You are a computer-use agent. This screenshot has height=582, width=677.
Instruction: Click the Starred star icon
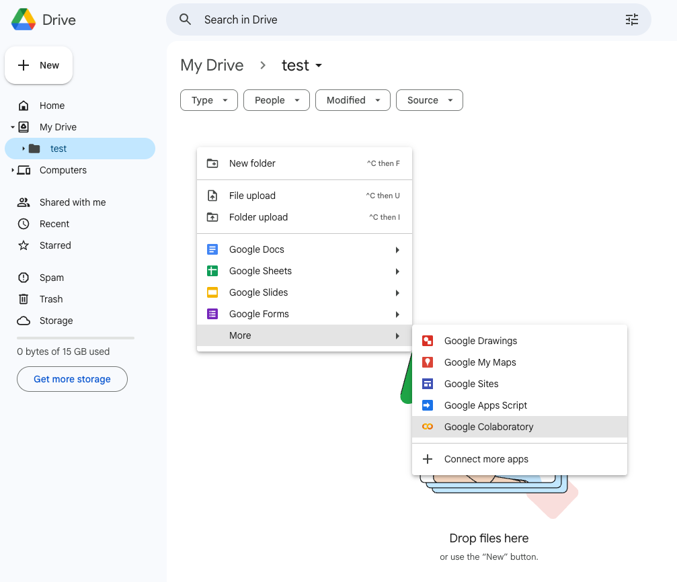tap(24, 245)
